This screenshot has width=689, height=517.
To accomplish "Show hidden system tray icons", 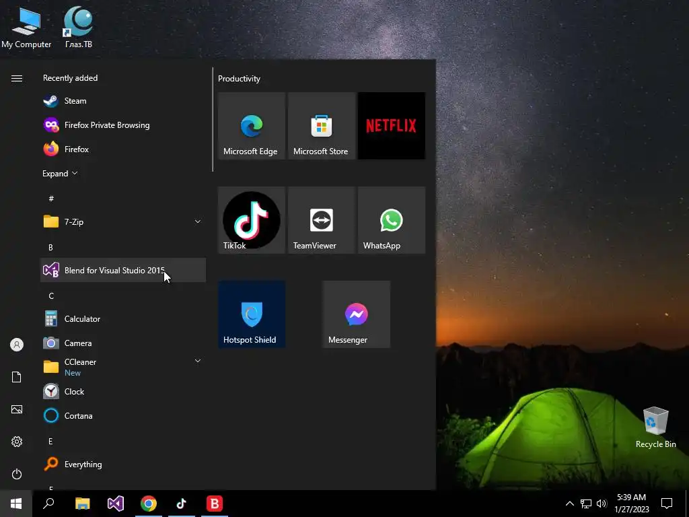I will coord(569,504).
